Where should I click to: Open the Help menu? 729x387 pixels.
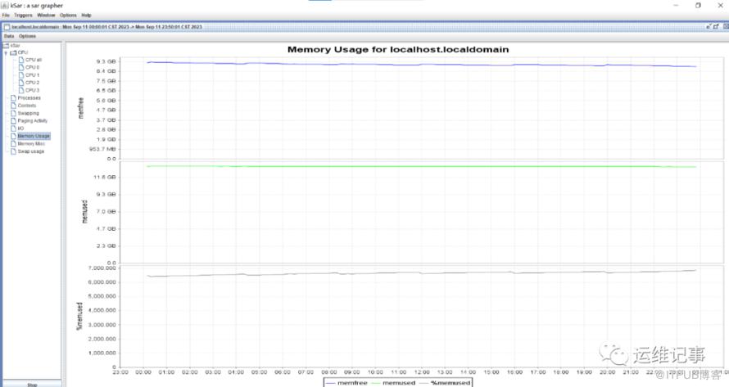pos(87,16)
